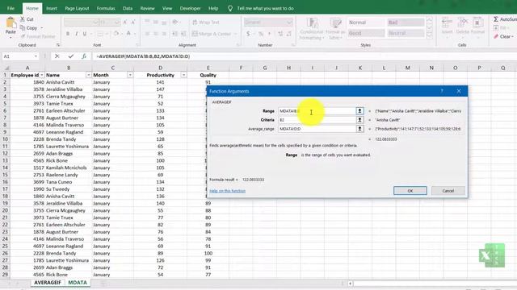Screen dimensions: 517x290
Task: Select column header D
Action: point(160,68)
